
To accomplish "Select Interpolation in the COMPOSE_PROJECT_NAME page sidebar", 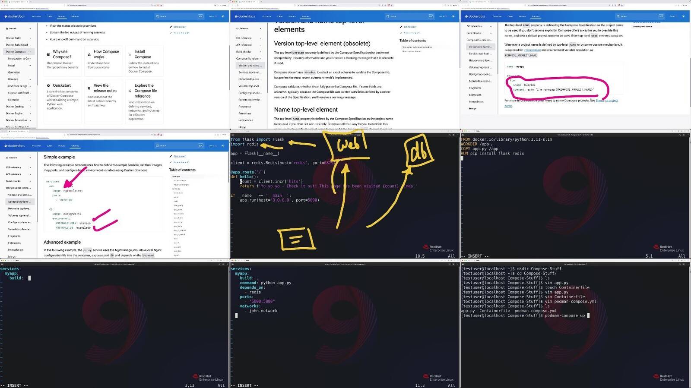I will tap(476, 102).
